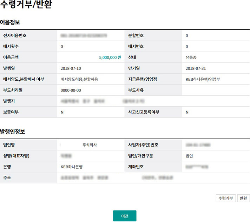Click the 2018-07-31 maturity date
This screenshot has height=222, width=250.
(196, 68)
